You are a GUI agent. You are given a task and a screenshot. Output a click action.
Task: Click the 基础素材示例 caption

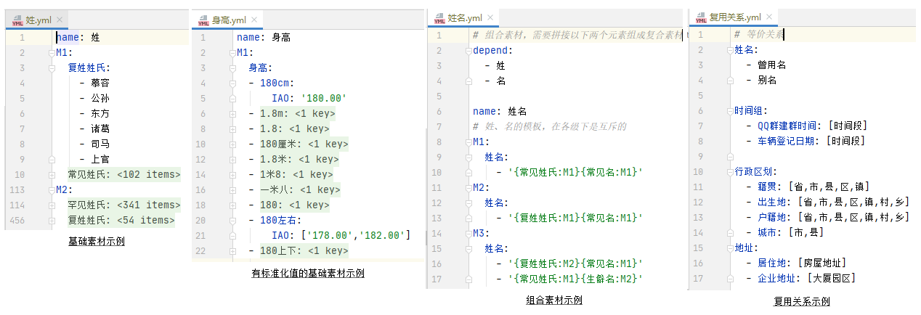pos(96,242)
